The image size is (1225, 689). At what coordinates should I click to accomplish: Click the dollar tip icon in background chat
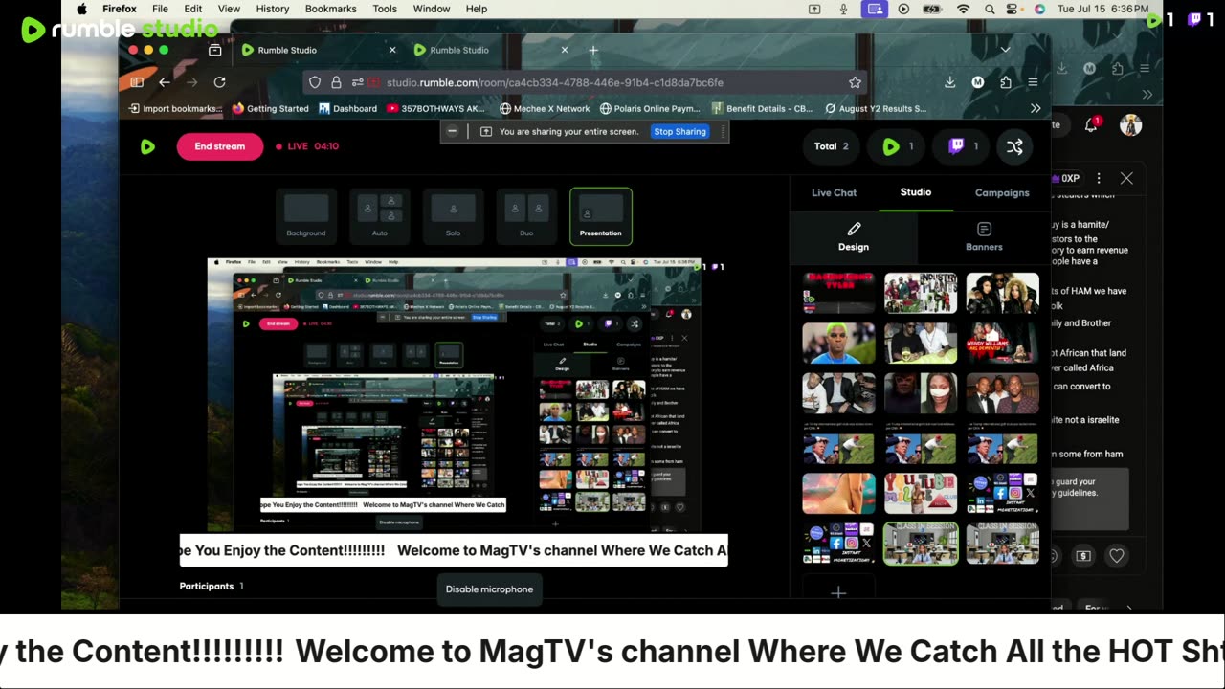click(x=1083, y=555)
